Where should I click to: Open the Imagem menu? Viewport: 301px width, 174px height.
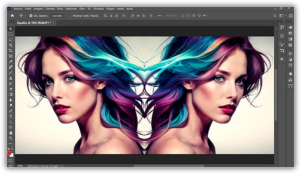coord(38,9)
